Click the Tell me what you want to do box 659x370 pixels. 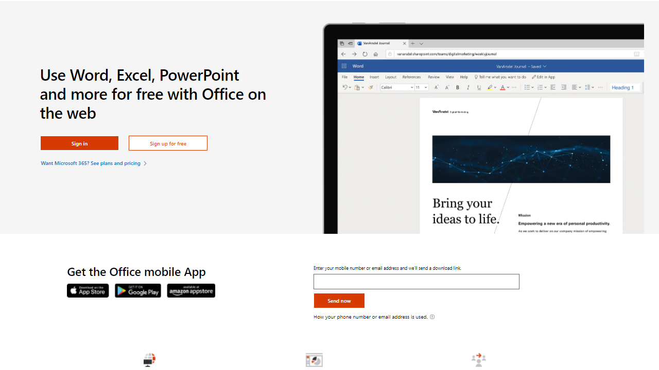pyautogui.click(x=500, y=77)
